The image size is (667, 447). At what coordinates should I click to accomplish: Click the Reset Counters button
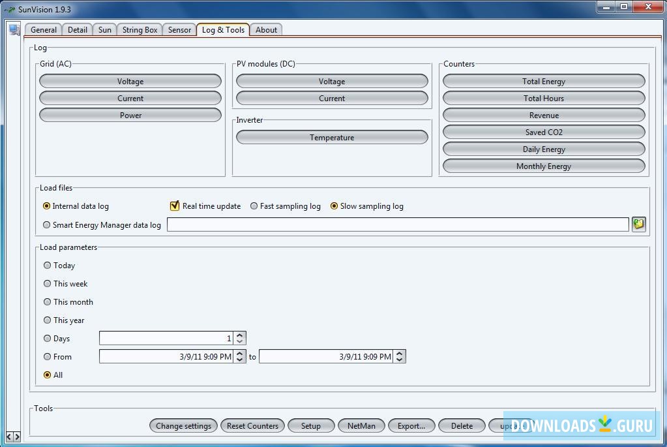point(252,425)
